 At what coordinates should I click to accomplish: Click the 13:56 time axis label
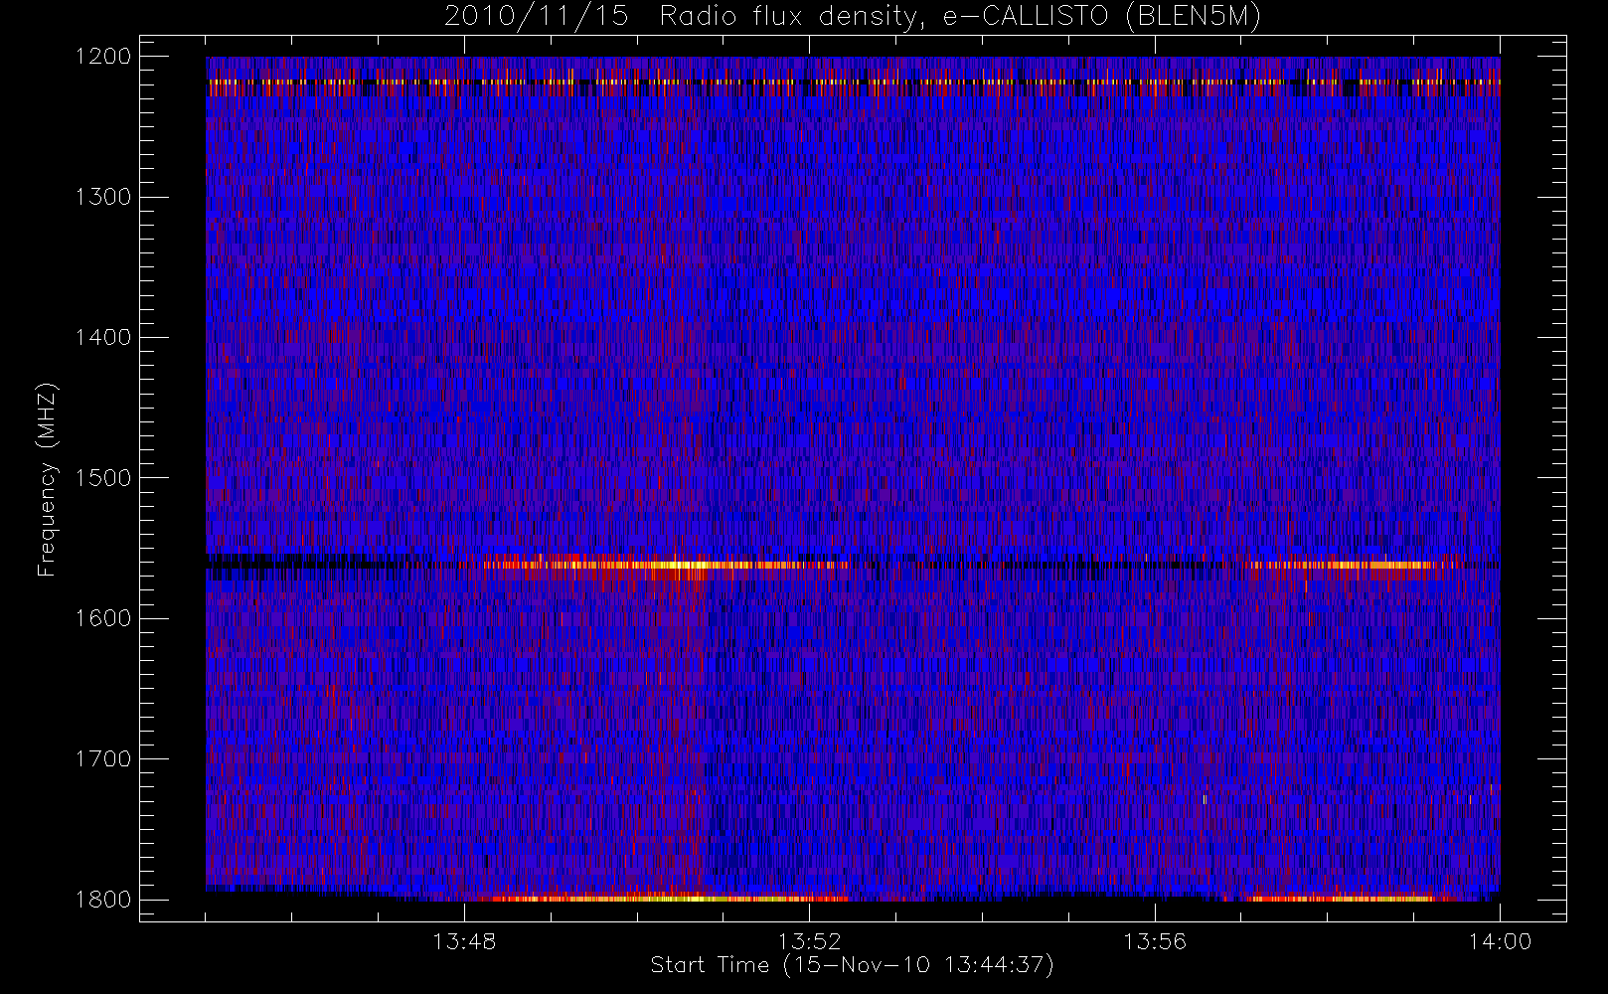(x=1155, y=941)
